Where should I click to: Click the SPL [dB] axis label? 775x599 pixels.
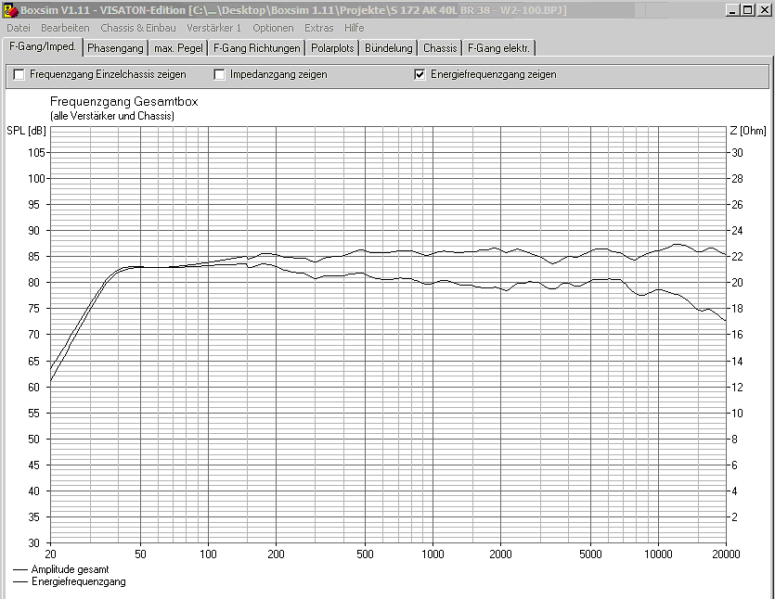pos(26,131)
